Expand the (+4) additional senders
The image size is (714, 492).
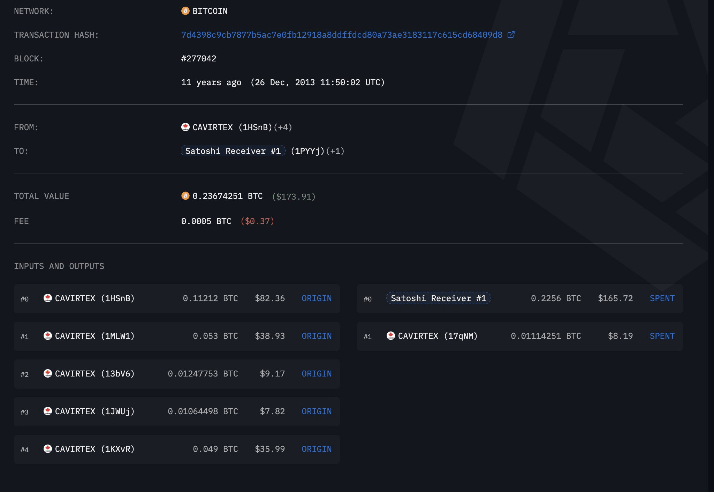pyautogui.click(x=283, y=127)
